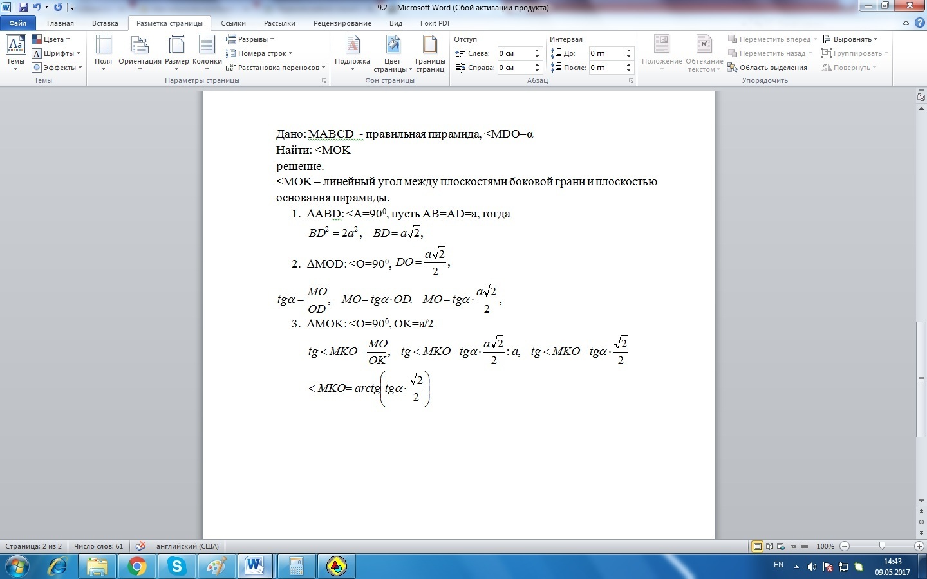Image resolution: width=927 pixels, height=579 pixels.
Task: Click the zoom slider handle
Action: (x=882, y=546)
